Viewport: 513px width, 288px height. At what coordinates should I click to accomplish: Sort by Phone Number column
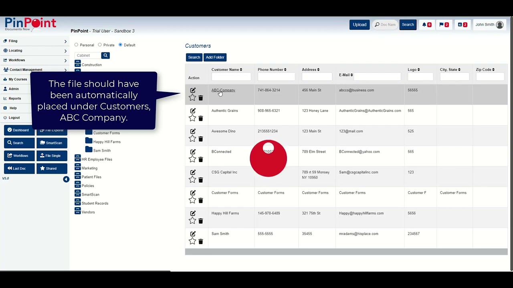[272, 70]
